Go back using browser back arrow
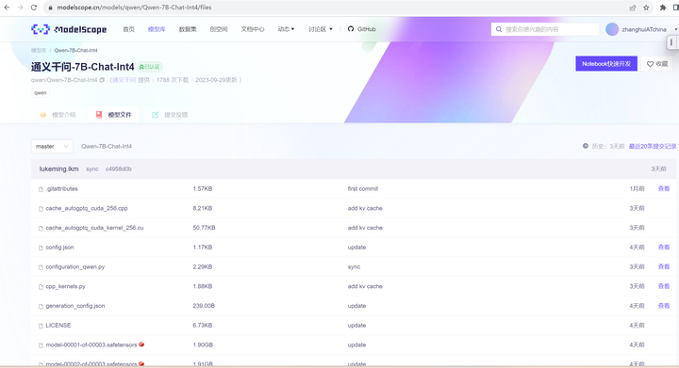The width and height of the screenshot is (679, 368). click(7, 8)
